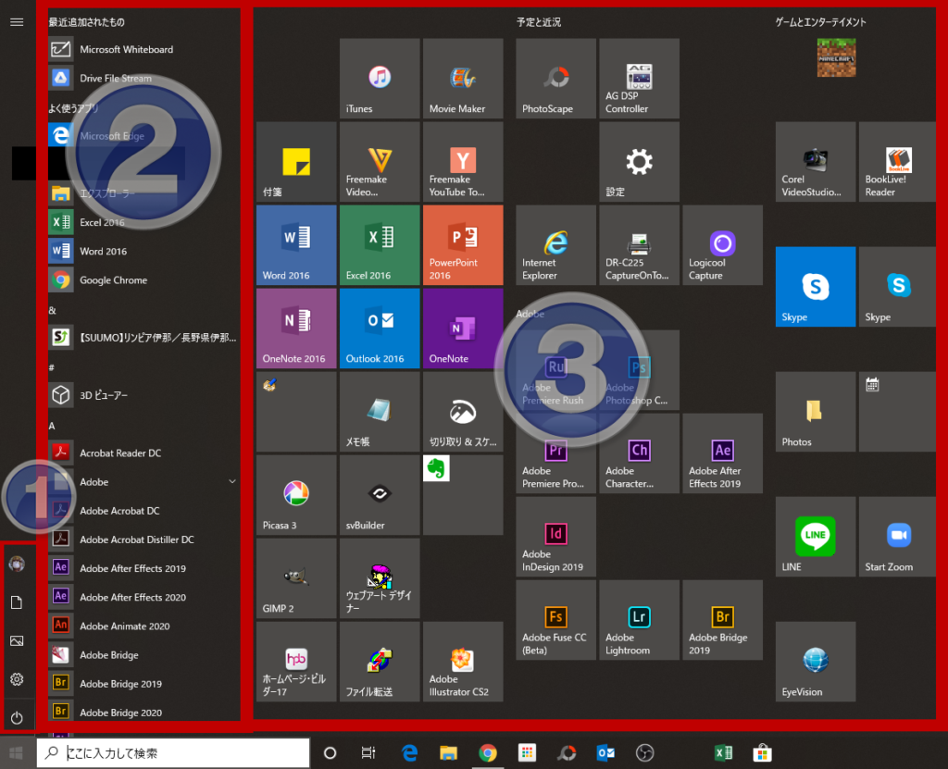Open Task View on the taskbar
This screenshot has height=769, width=948.
368,752
